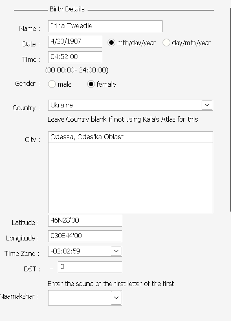Click the City field with Odessa

(x=130, y=137)
